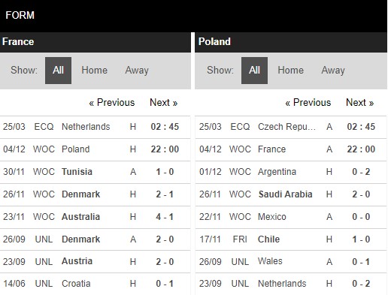The image size is (388, 295).
Task: Click the France team header
Action: [x=95, y=42]
